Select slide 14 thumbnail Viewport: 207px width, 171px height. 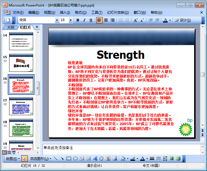pos(21,41)
